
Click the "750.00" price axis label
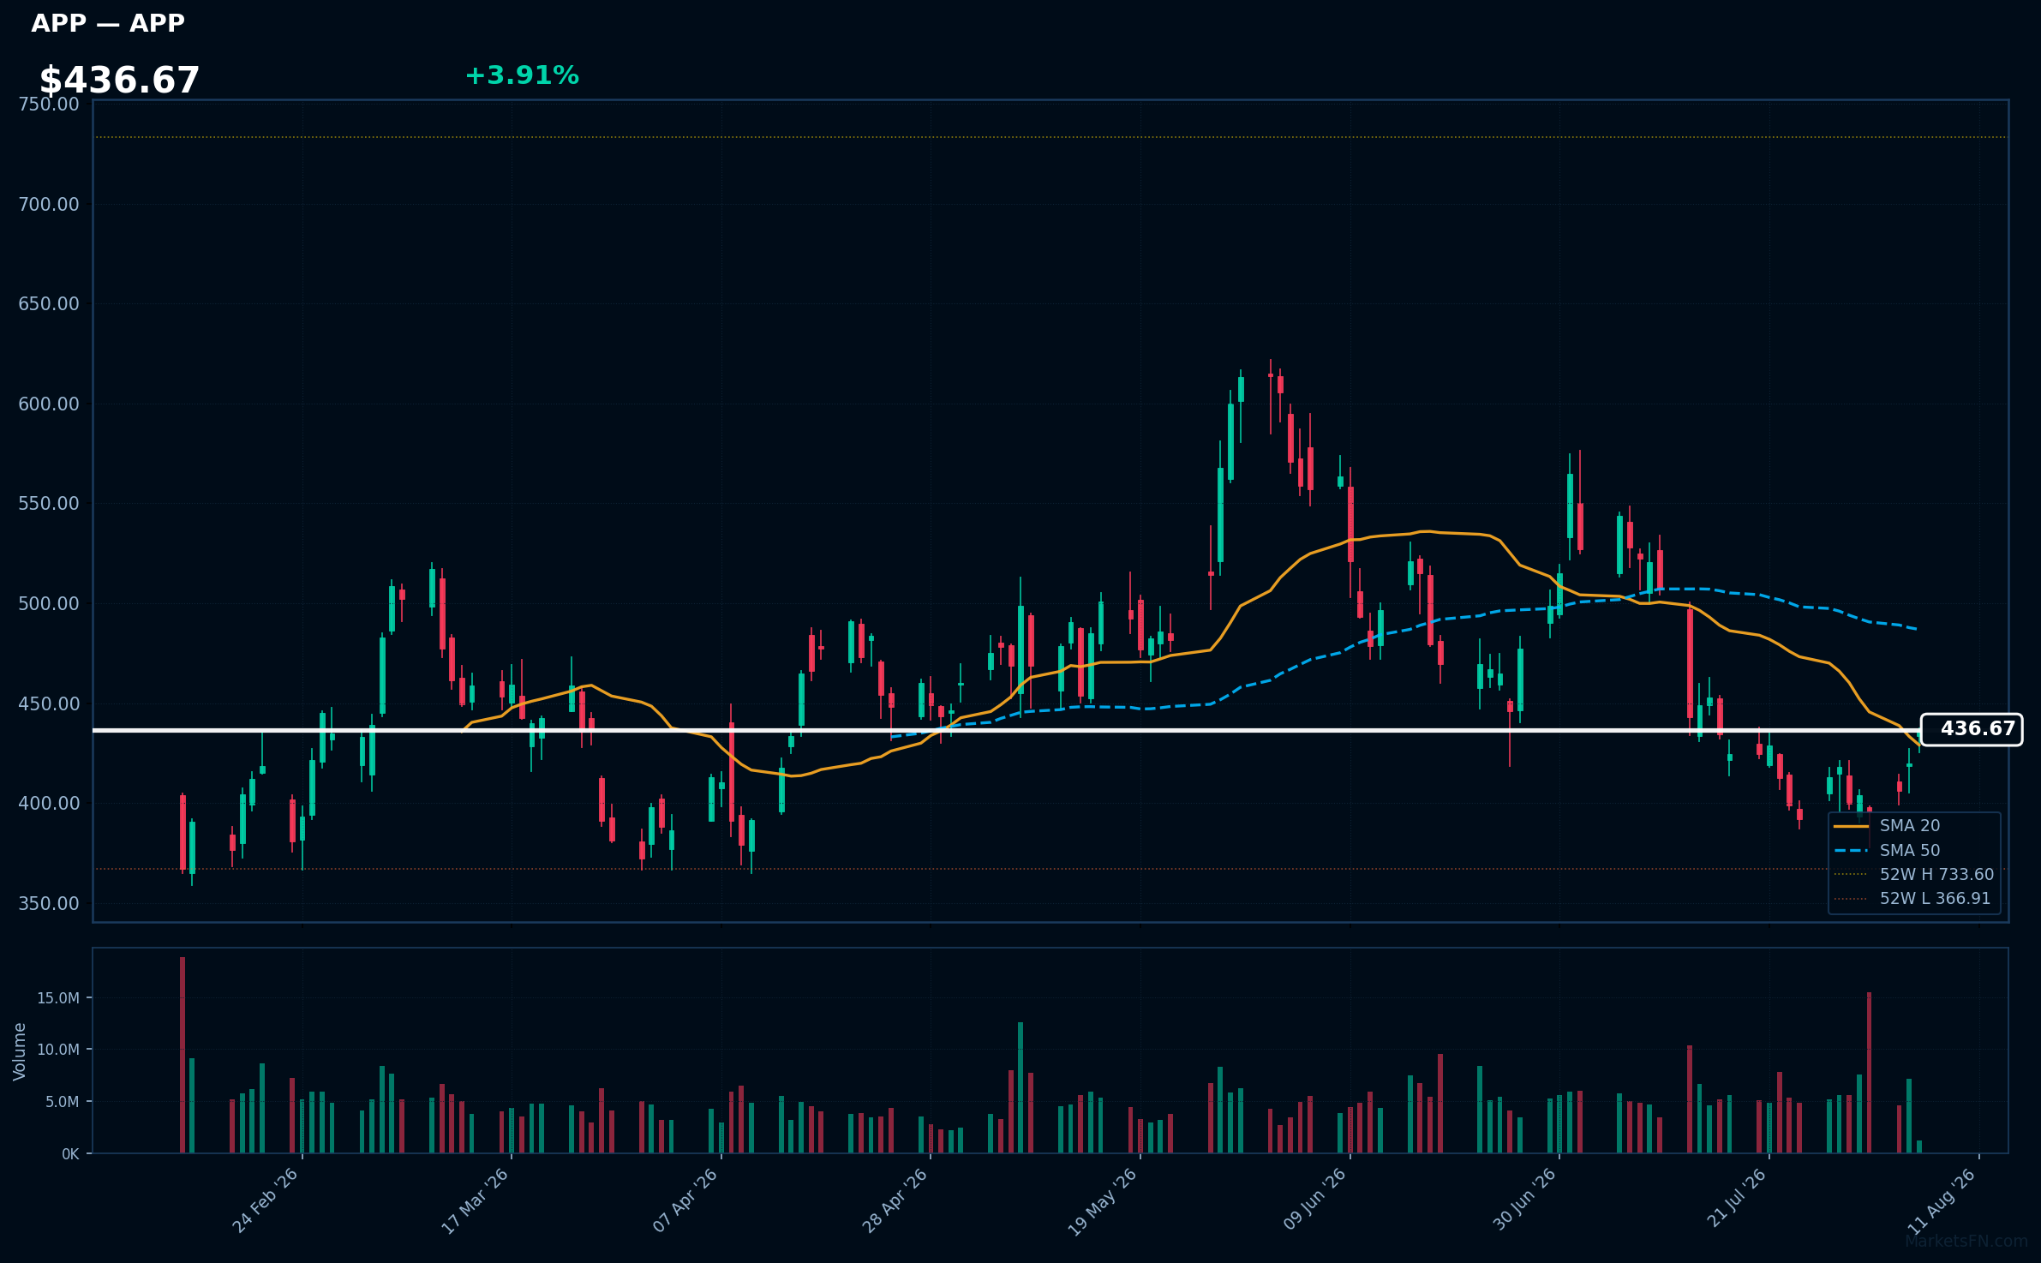[x=49, y=105]
